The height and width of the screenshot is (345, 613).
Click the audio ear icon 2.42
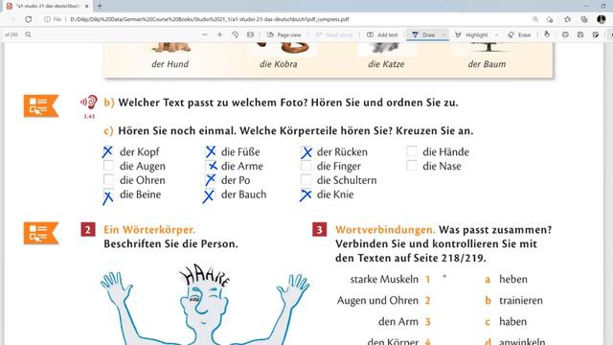(89, 103)
